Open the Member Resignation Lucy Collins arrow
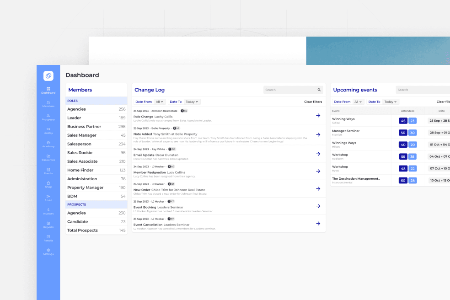Image resolution: width=450 pixels, height=300 pixels. pyautogui.click(x=318, y=171)
